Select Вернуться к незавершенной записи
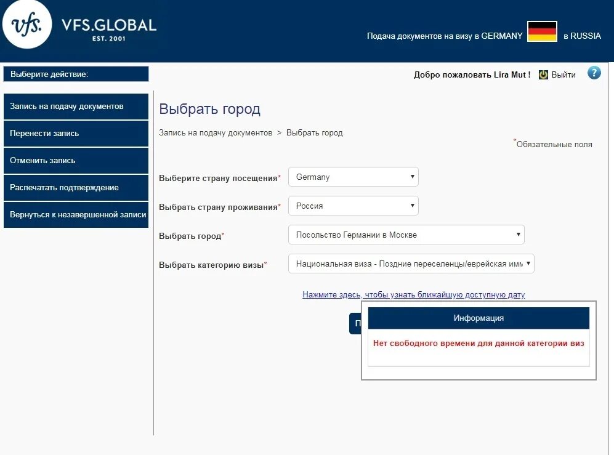Image resolution: width=614 pixels, height=455 pixels. [76, 215]
